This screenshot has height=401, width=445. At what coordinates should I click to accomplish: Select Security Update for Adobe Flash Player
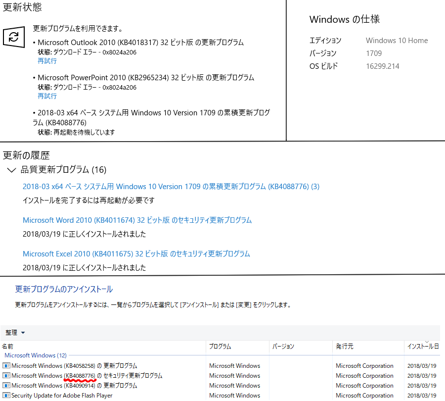[62, 396]
